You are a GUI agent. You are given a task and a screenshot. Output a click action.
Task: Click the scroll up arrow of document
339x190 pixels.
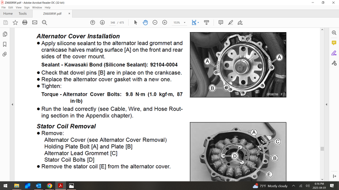point(322,30)
